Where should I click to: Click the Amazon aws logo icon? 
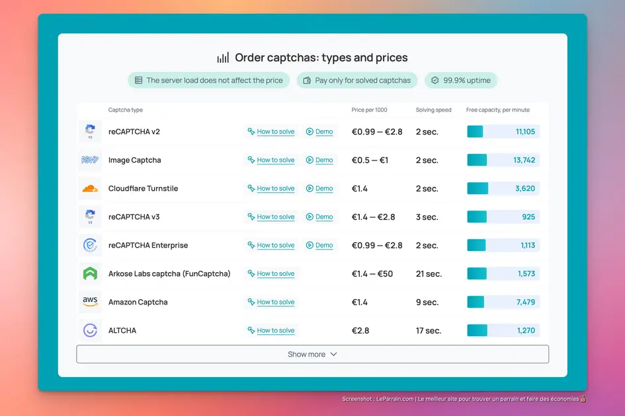90,302
